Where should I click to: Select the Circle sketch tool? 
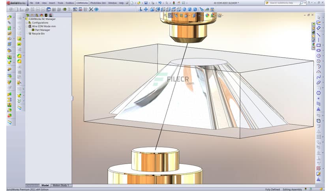pyautogui.click(x=319, y=56)
